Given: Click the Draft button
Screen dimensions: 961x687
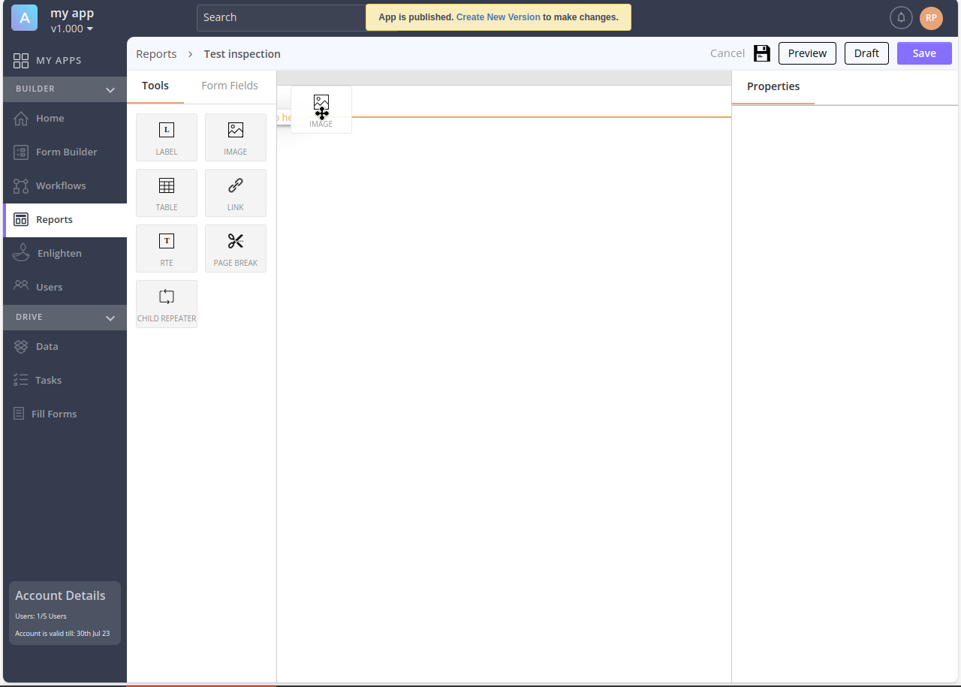Looking at the screenshot, I should coord(866,53).
